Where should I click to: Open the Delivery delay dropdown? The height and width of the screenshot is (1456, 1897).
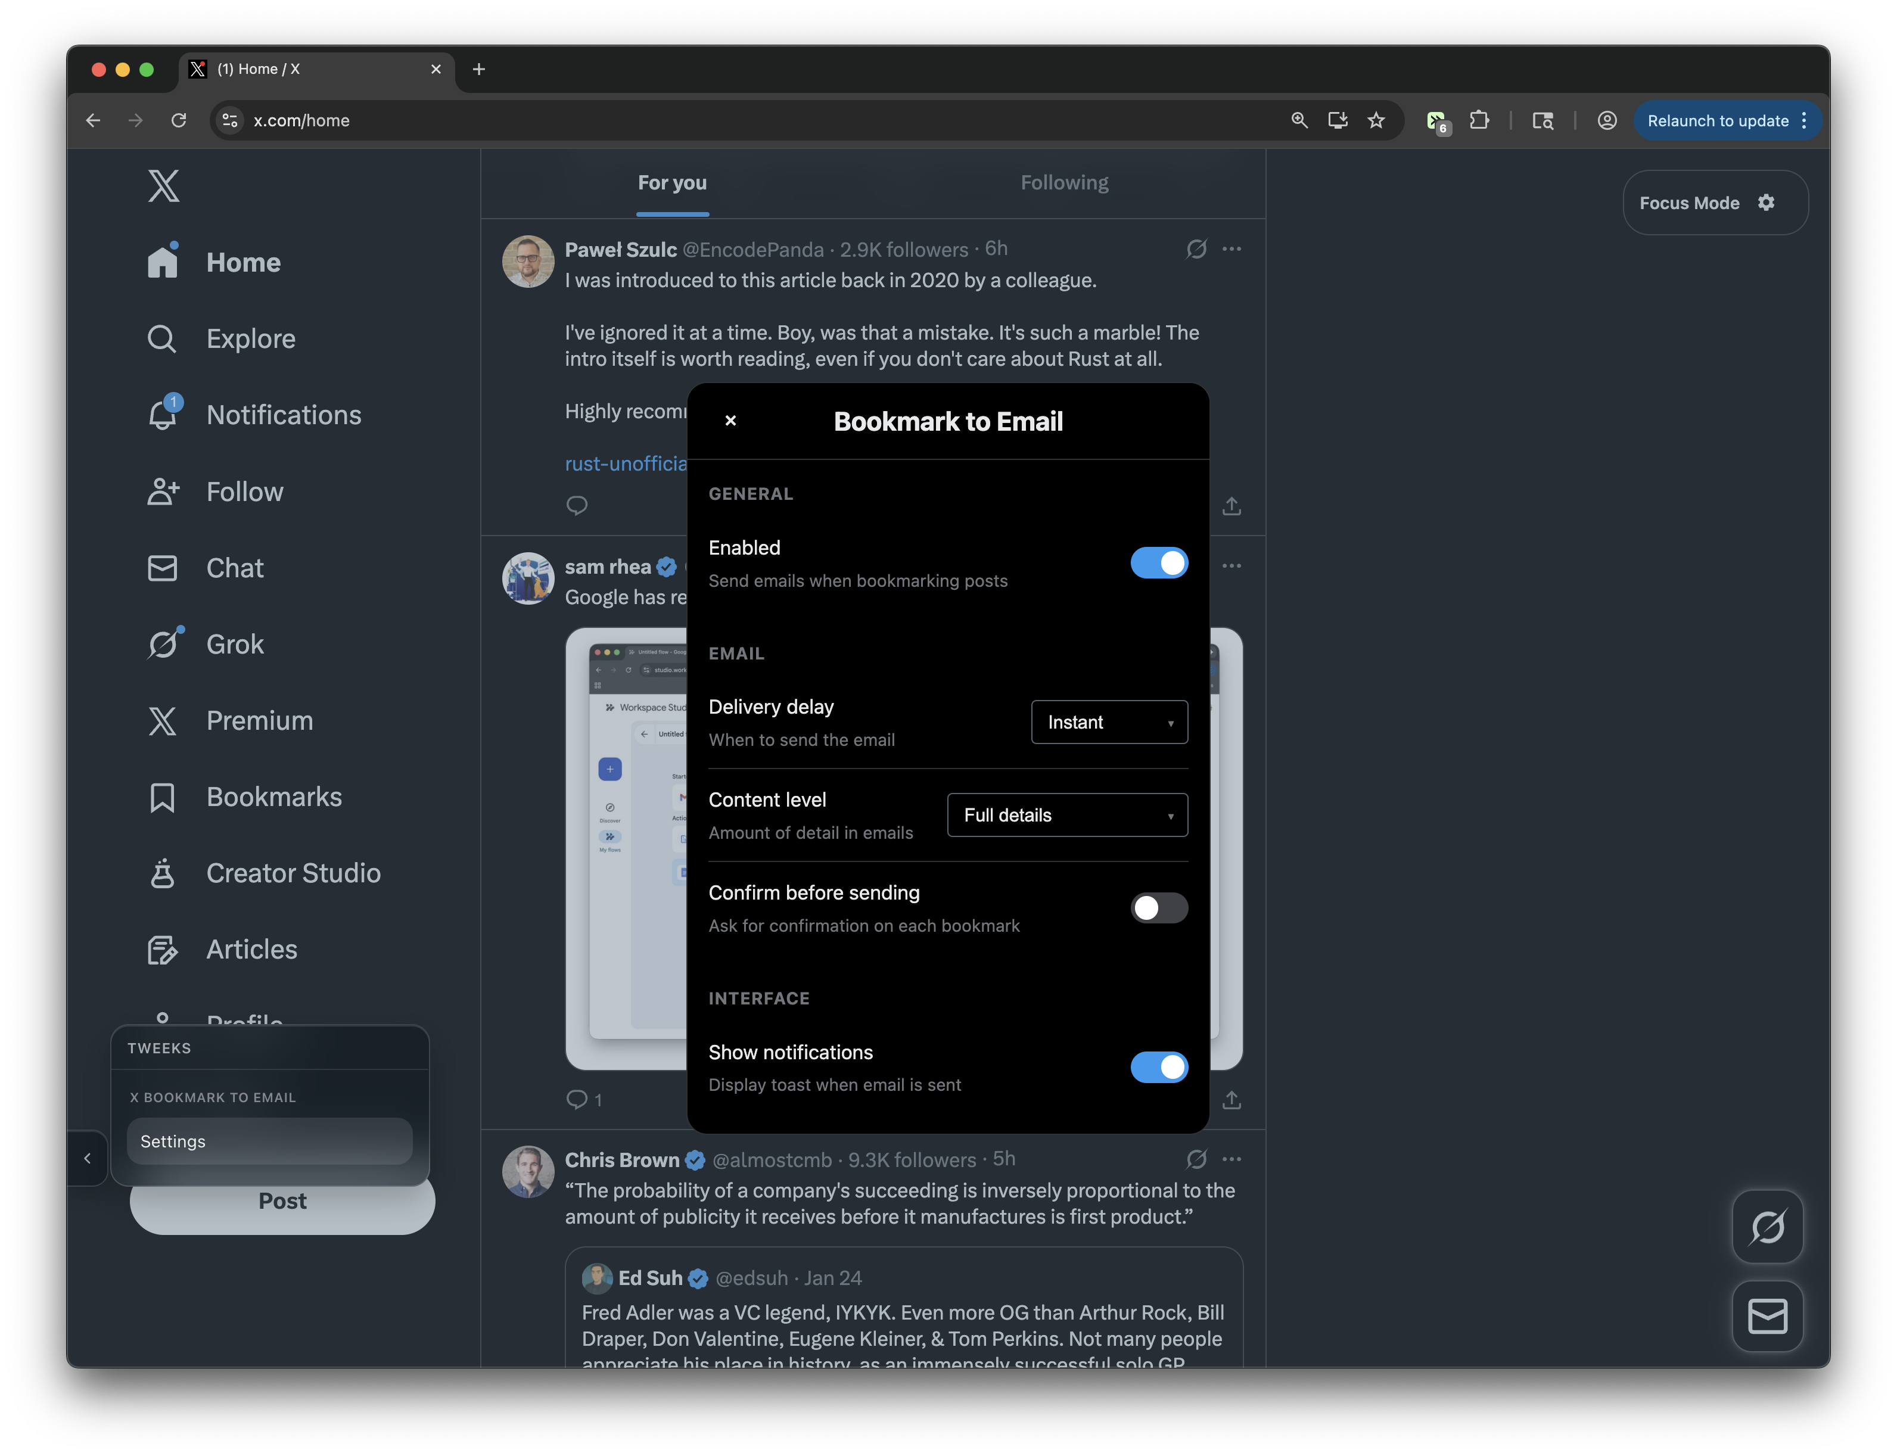[1108, 722]
